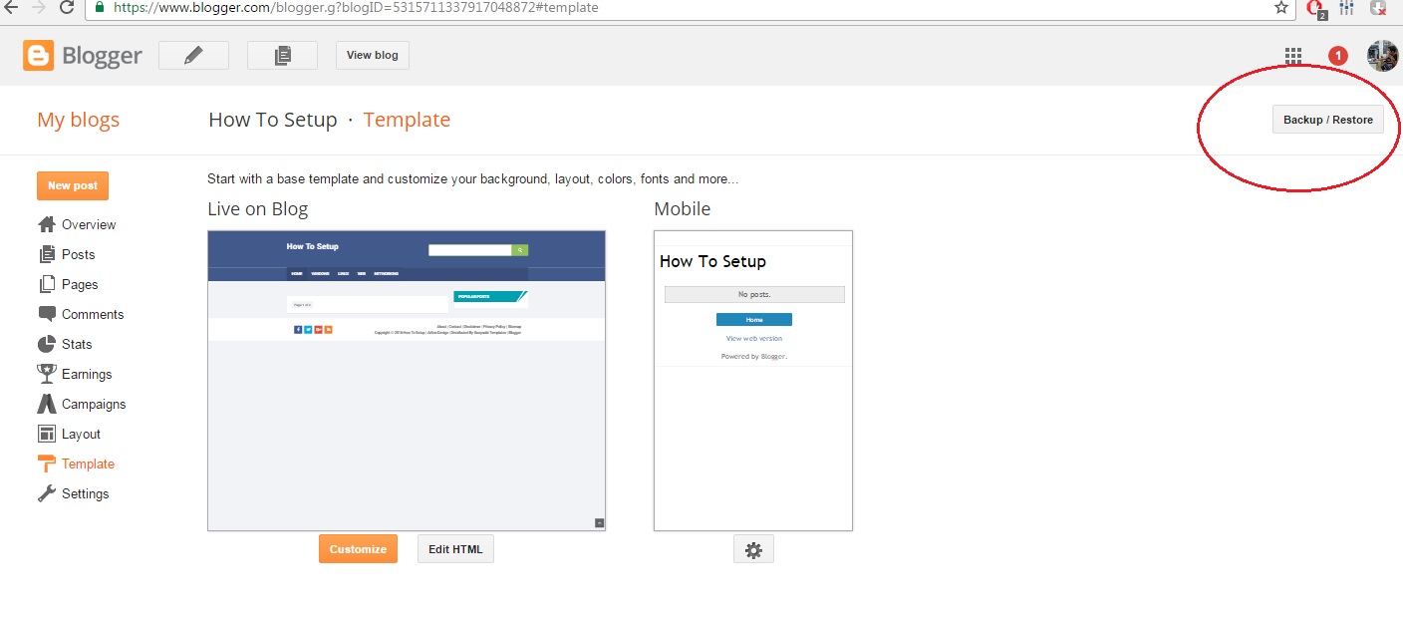The height and width of the screenshot is (621, 1403).
Task: Select the pencil compose icon
Action: tap(193, 55)
